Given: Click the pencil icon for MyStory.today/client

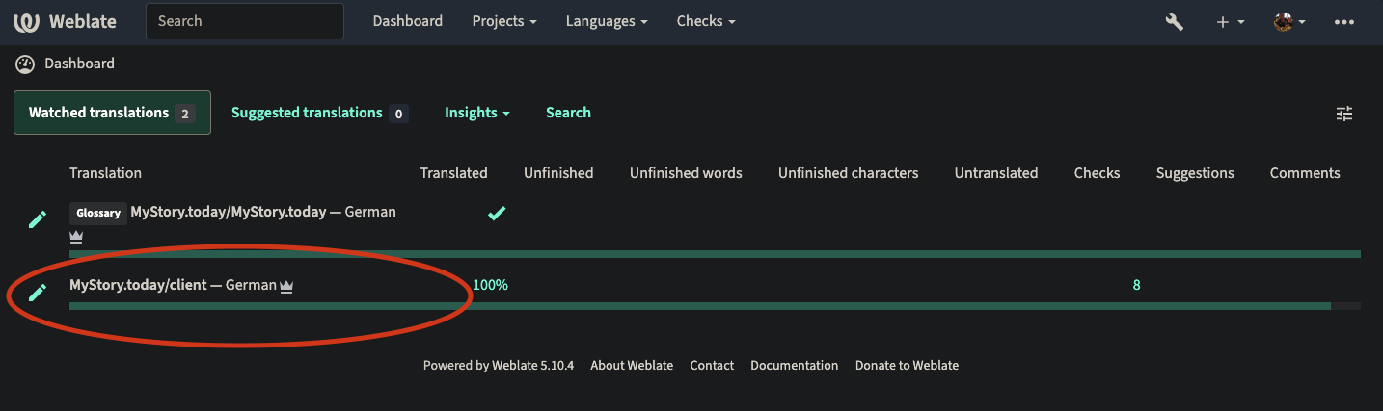Looking at the screenshot, I should 37,293.
